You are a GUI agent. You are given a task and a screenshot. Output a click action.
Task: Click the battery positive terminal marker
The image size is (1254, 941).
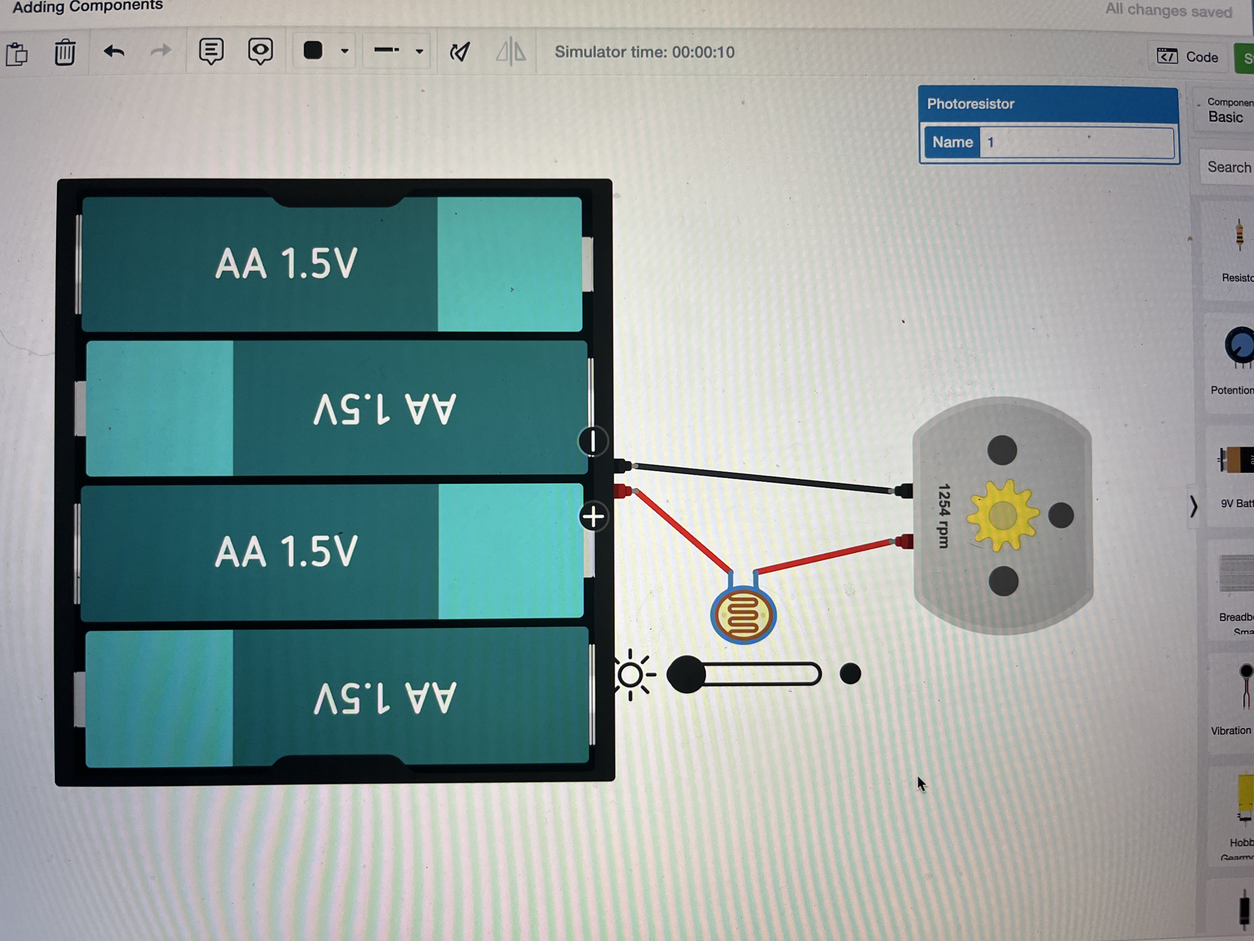pos(593,517)
